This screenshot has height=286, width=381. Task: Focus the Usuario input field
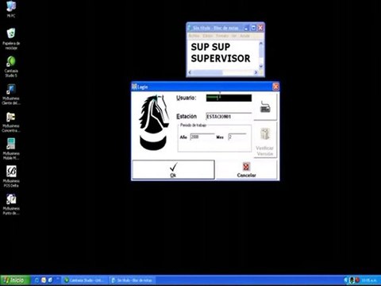(x=229, y=98)
